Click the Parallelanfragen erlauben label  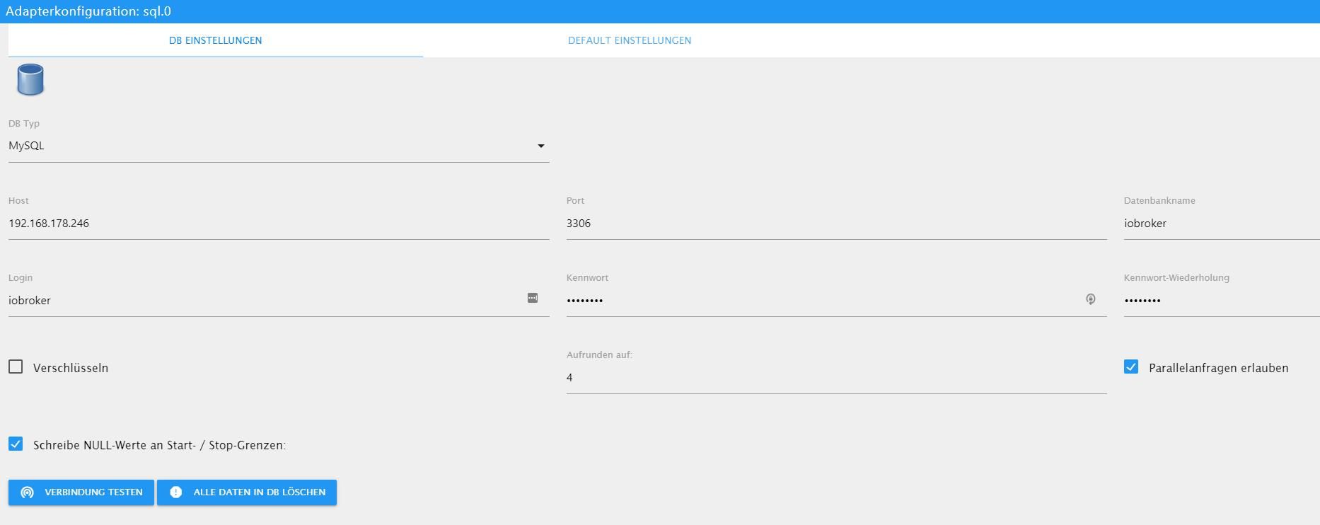(1219, 368)
